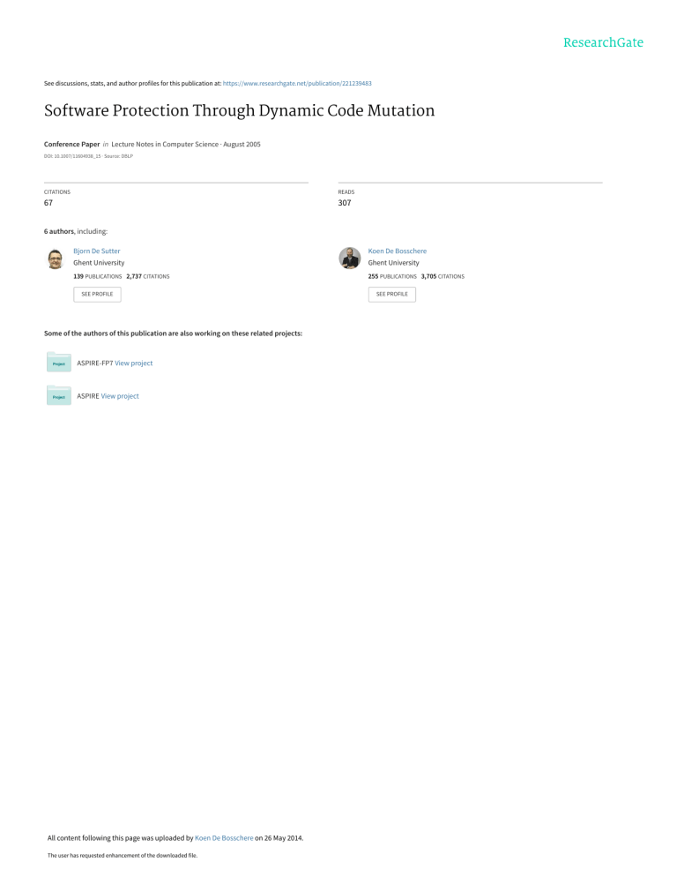Viewport: 677px width, 877px height.
Task: Open the ASPIRE-FP7 project folder icon
Action: click(x=58, y=362)
